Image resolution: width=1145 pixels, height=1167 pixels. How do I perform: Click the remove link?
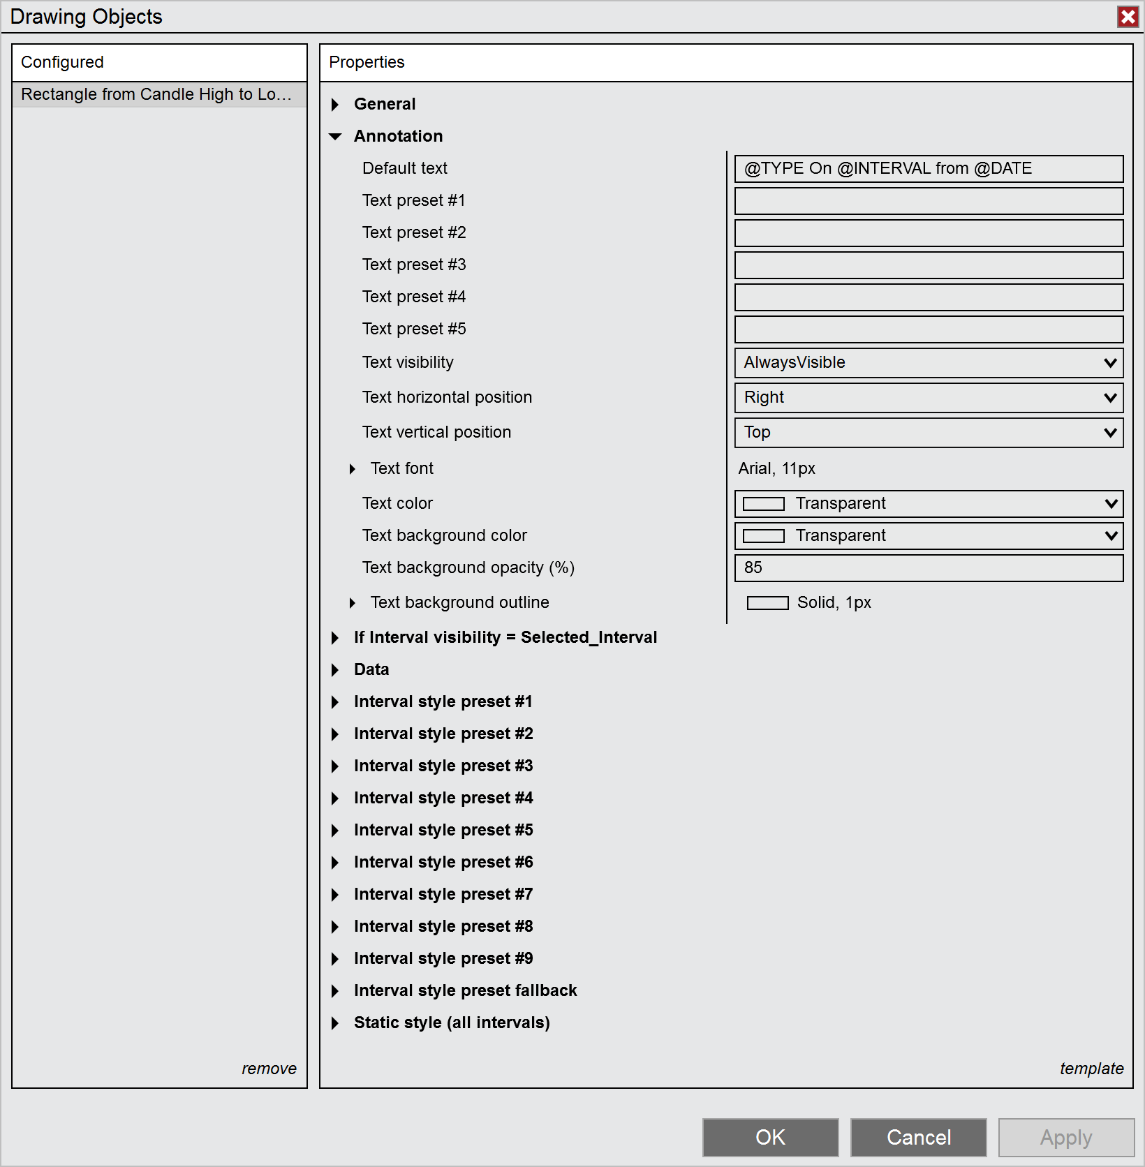coord(269,1069)
